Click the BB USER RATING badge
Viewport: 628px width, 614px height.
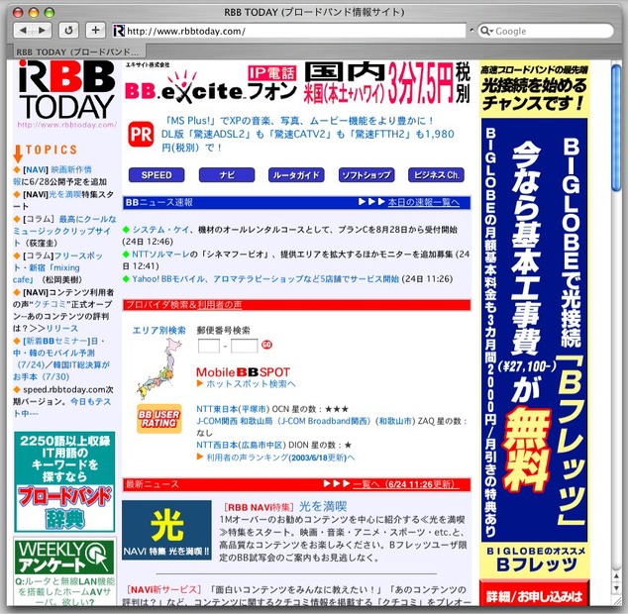159,419
